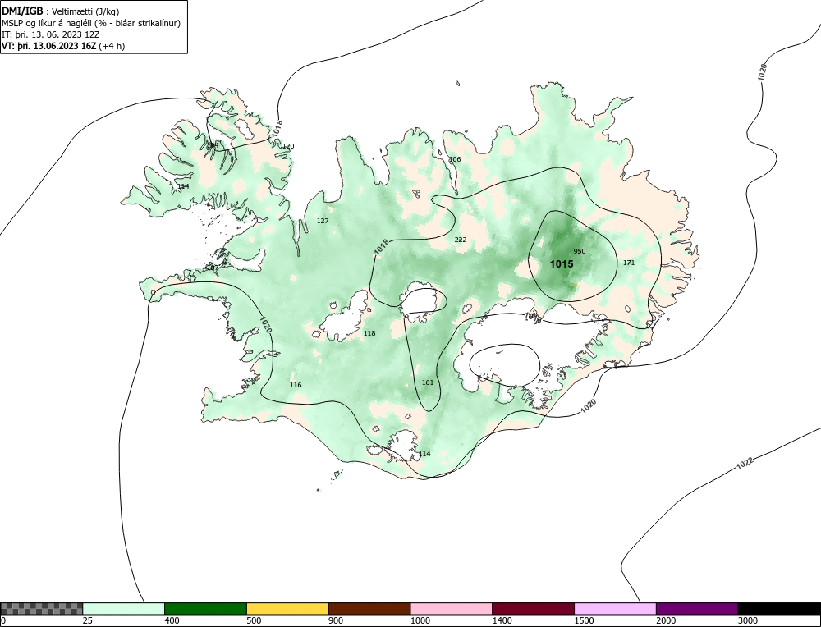Click the legend tick label 1000

(420, 620)
